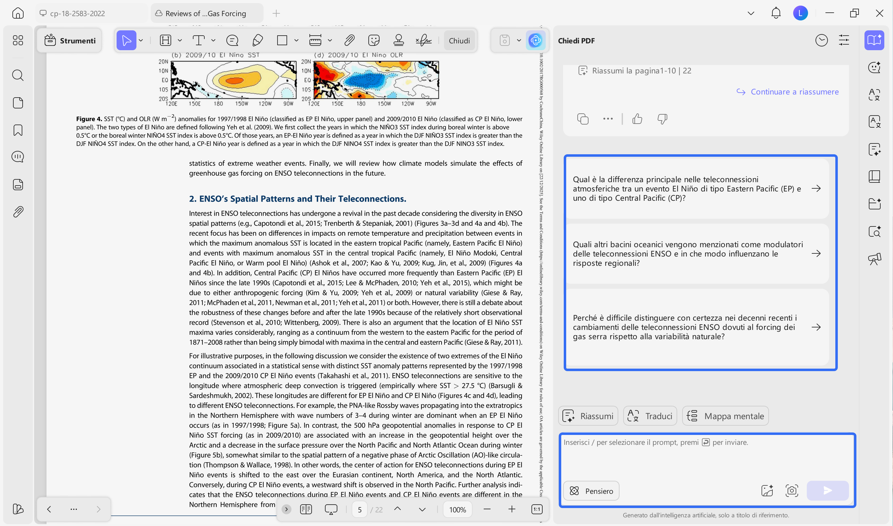Click Continuare a riassumere link
This screenshot has width=893, height=526.
click(788, 92)
